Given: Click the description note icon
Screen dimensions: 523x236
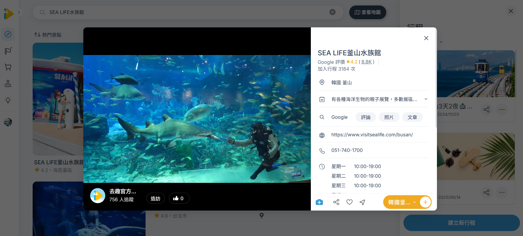Looking at the screenshot, I should [x=322, y=99].
